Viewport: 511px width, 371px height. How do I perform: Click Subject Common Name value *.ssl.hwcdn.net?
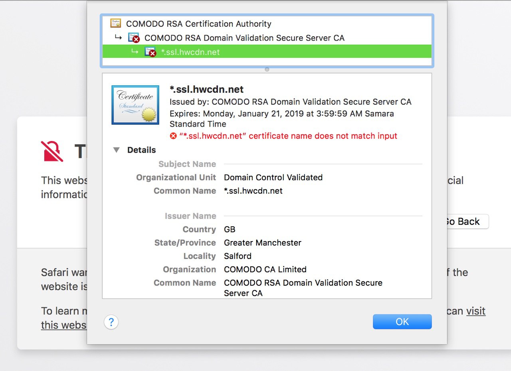(x=253, y=191)
